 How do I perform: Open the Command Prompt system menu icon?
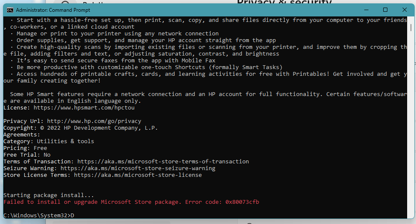[10, 10]
